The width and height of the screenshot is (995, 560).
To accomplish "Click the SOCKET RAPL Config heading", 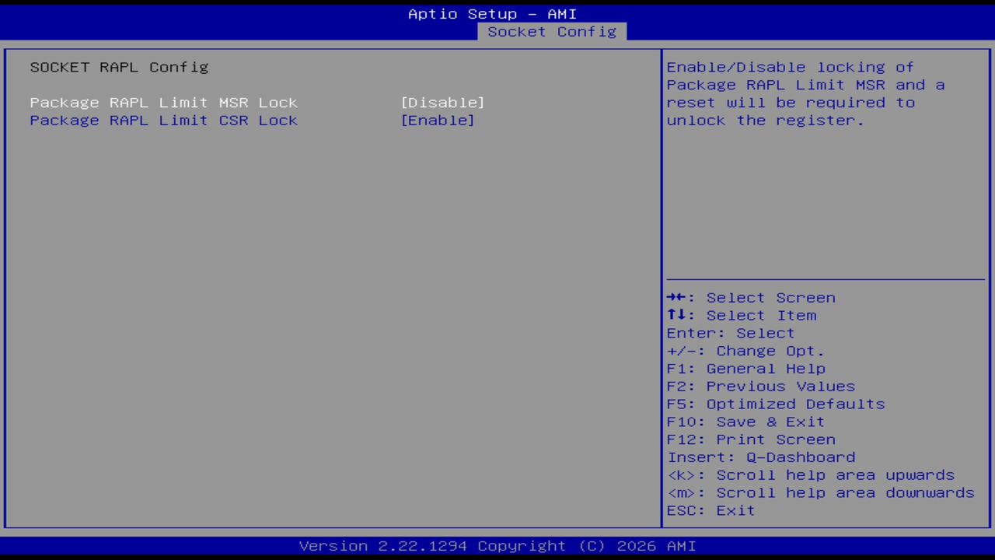I will coord(119,67).
